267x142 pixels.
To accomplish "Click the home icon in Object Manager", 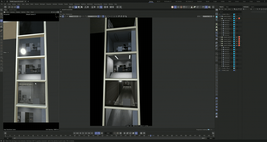I will click(x=237, y=9).
